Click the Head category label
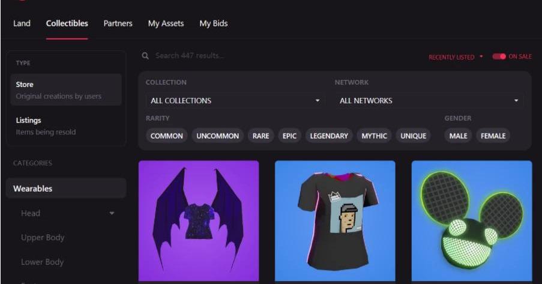This screenshot has height=284, width=542. click(x=31, y=213)
